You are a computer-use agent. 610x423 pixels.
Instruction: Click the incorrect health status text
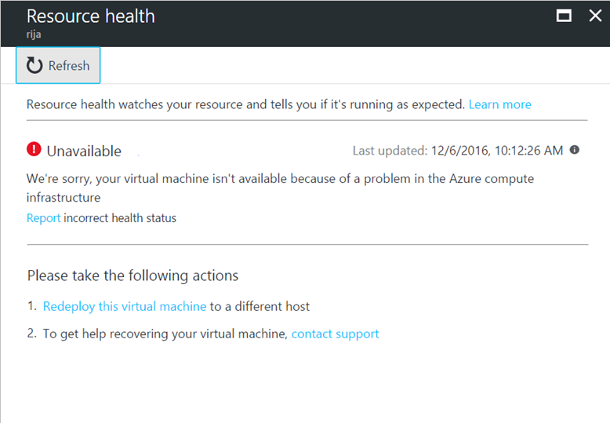[120, 218]
